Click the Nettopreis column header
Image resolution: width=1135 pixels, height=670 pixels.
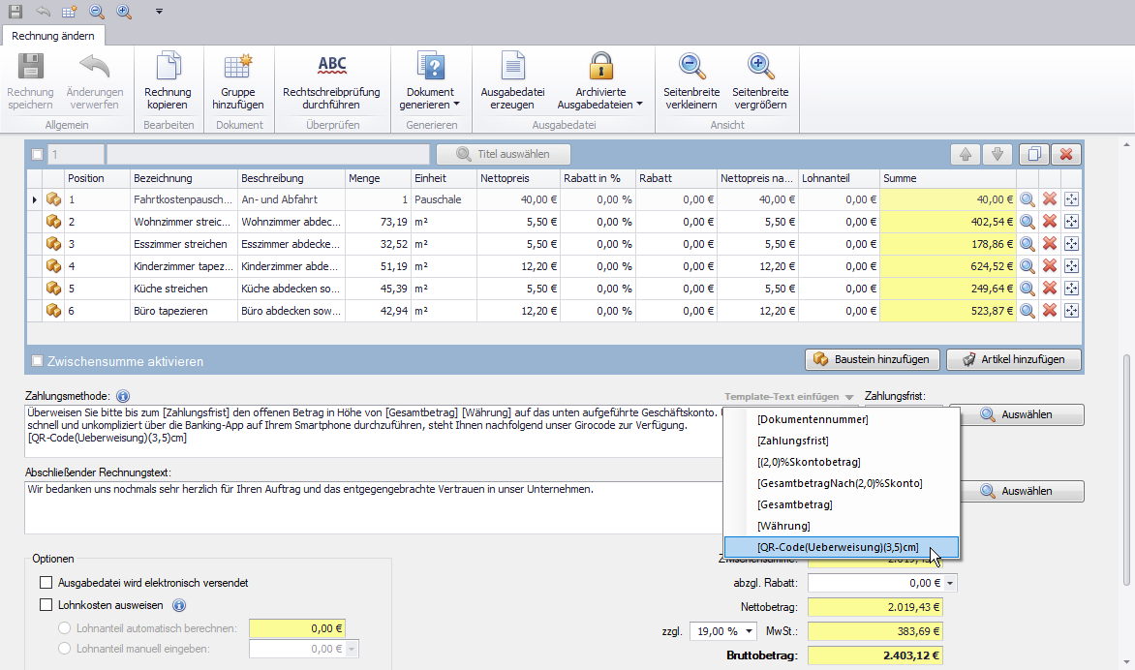[517, 178]
